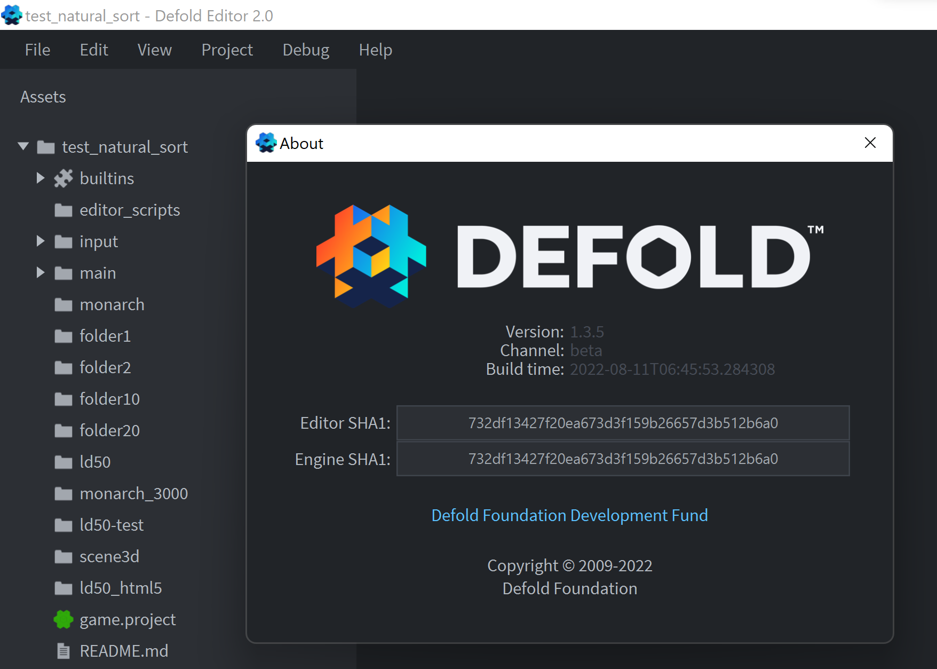The height and width of the screenshot is (669, 937).
Task: Select the ld50-test folder in Assets
Action: 111,525
